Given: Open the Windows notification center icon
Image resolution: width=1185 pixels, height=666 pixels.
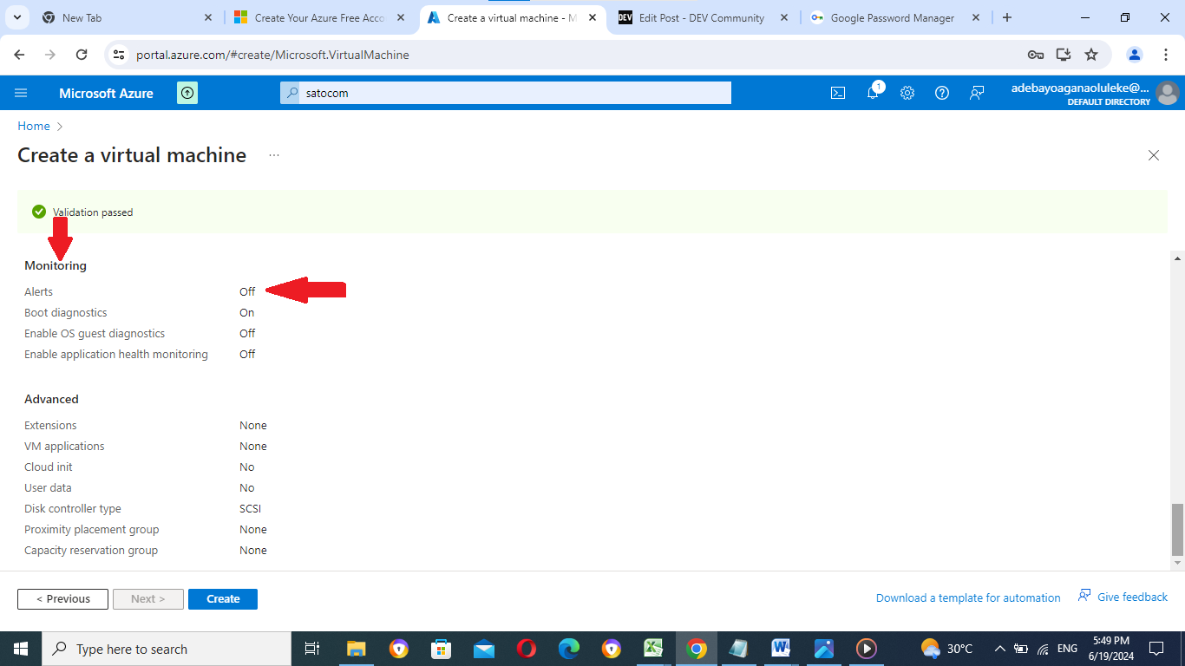Looking at the screenshot, I should (x=1156, y=649).
